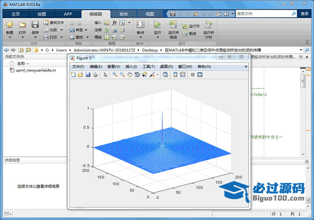Image resolution: width=314 pixels, height=220 pixels.
Task: Click the 运行节 button
Action: tap(191, 26)
